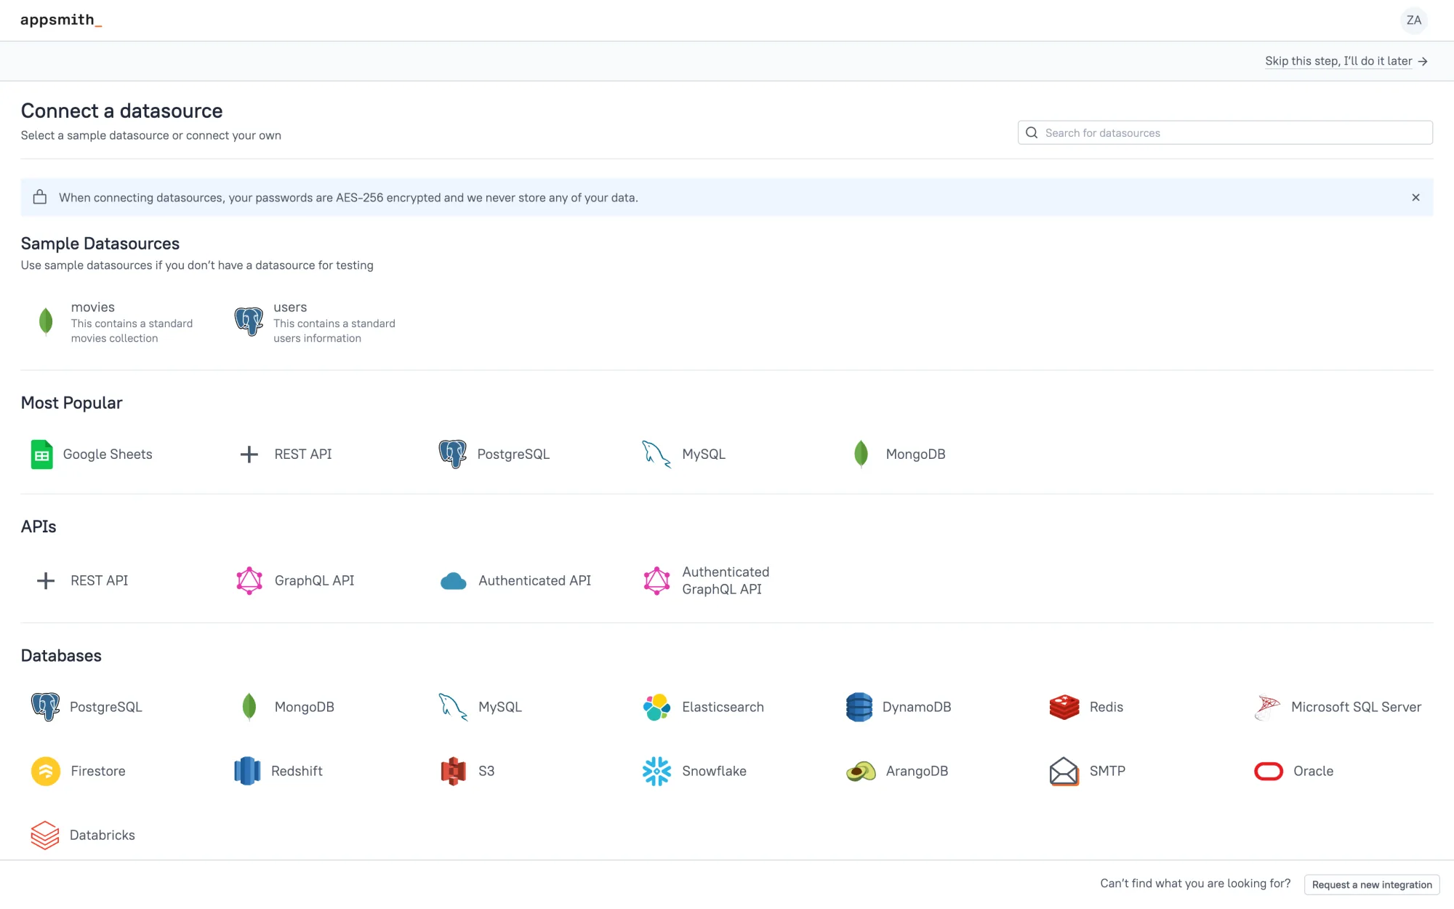Viewport: 1454px width, 909px height.
Task: Click the PostgreSQL elephant icon in Most Popular
Action: pos(452,454)
